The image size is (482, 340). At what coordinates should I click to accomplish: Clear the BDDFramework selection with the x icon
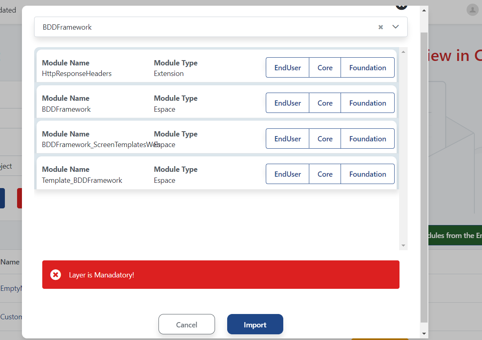point(381,27)
